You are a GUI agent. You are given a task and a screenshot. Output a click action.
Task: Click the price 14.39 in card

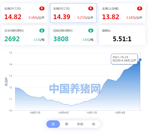click(x=62, y=17)
